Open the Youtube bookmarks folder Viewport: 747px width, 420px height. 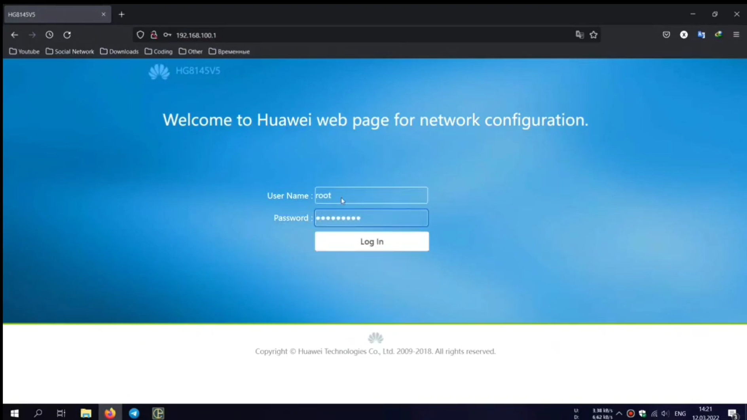click(25, 51)
